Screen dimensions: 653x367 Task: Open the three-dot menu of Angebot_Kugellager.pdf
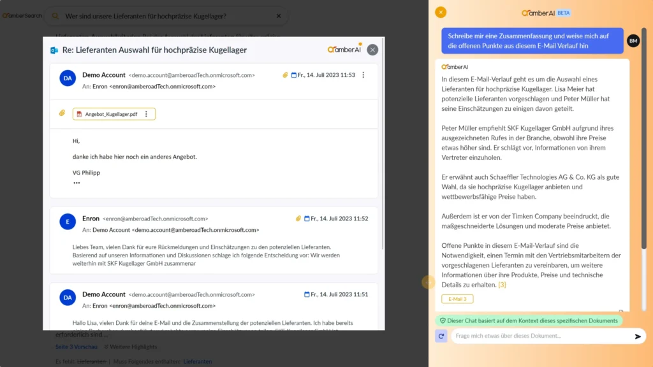pyautogui.click(x=146, y=114)
